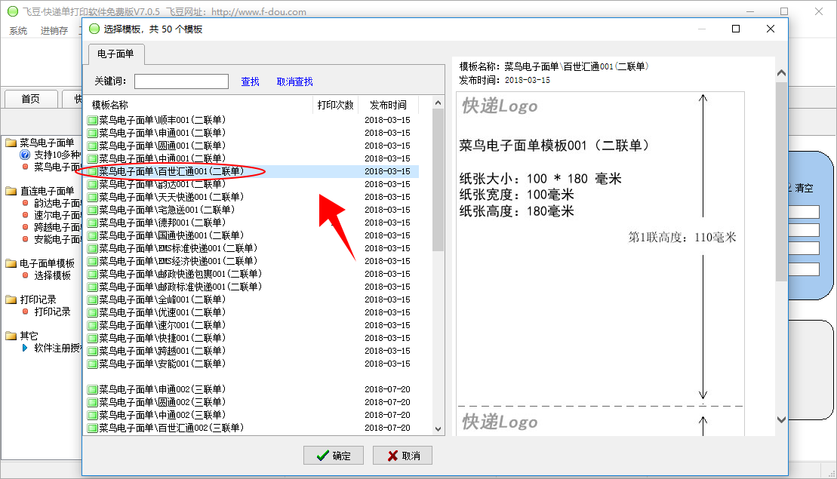Select the 中通002(三联单) template row
The height and width of the screenshot is (479, 837).
[x=253, y=416]
